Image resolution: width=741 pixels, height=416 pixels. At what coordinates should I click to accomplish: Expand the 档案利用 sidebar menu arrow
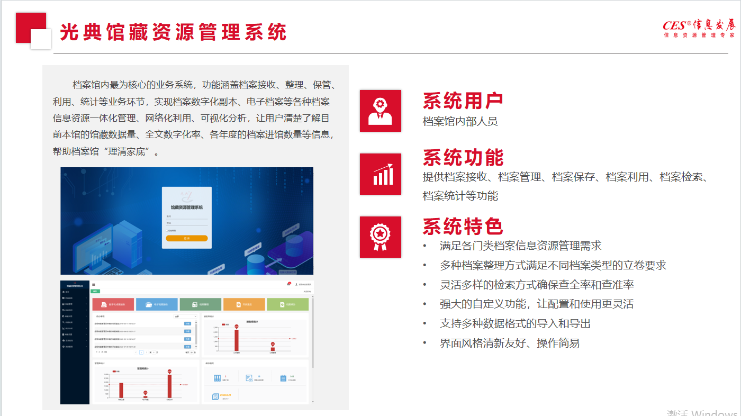(86, 316)
